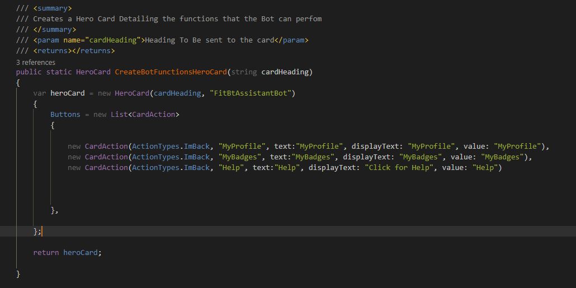This screenshot has height=288, width=576.
Task: Click 'string' type keyword in the parameter list
Action: pyautogui.click(x=244, y=72)
